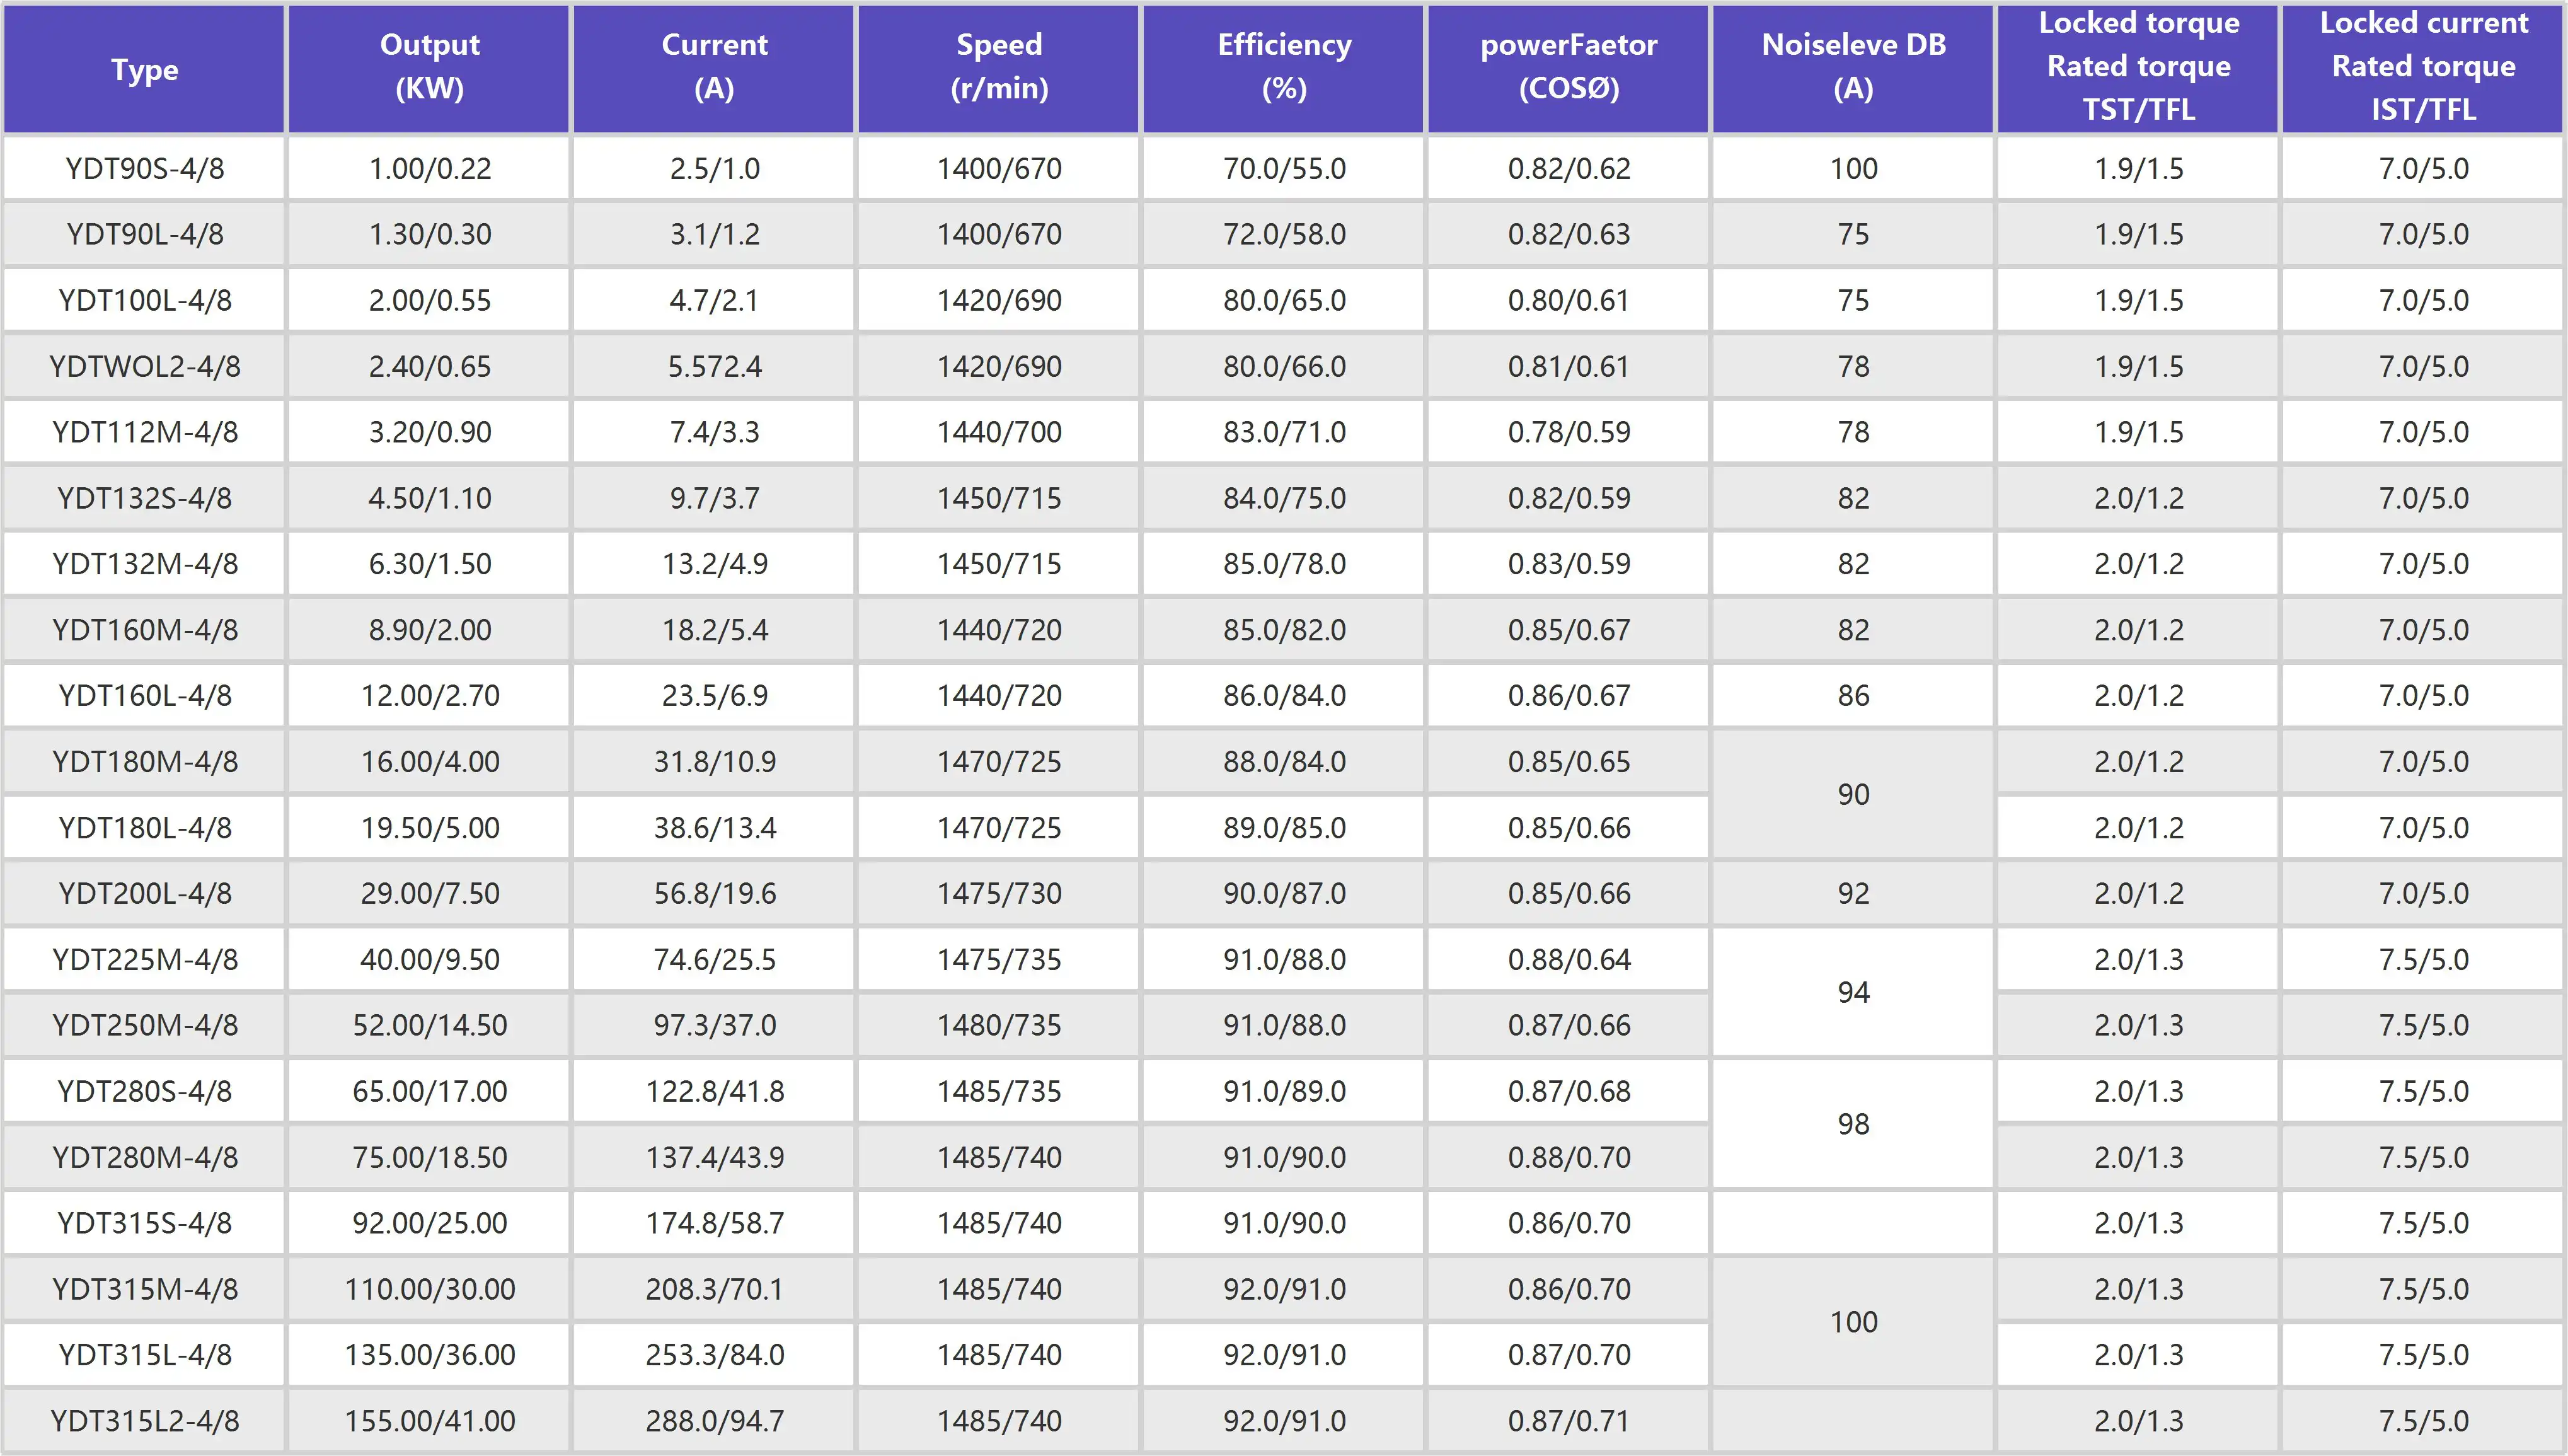Select the YDT90S-4/8 type cell
The image size is (2568, 1456).
[x=145, y=168]
